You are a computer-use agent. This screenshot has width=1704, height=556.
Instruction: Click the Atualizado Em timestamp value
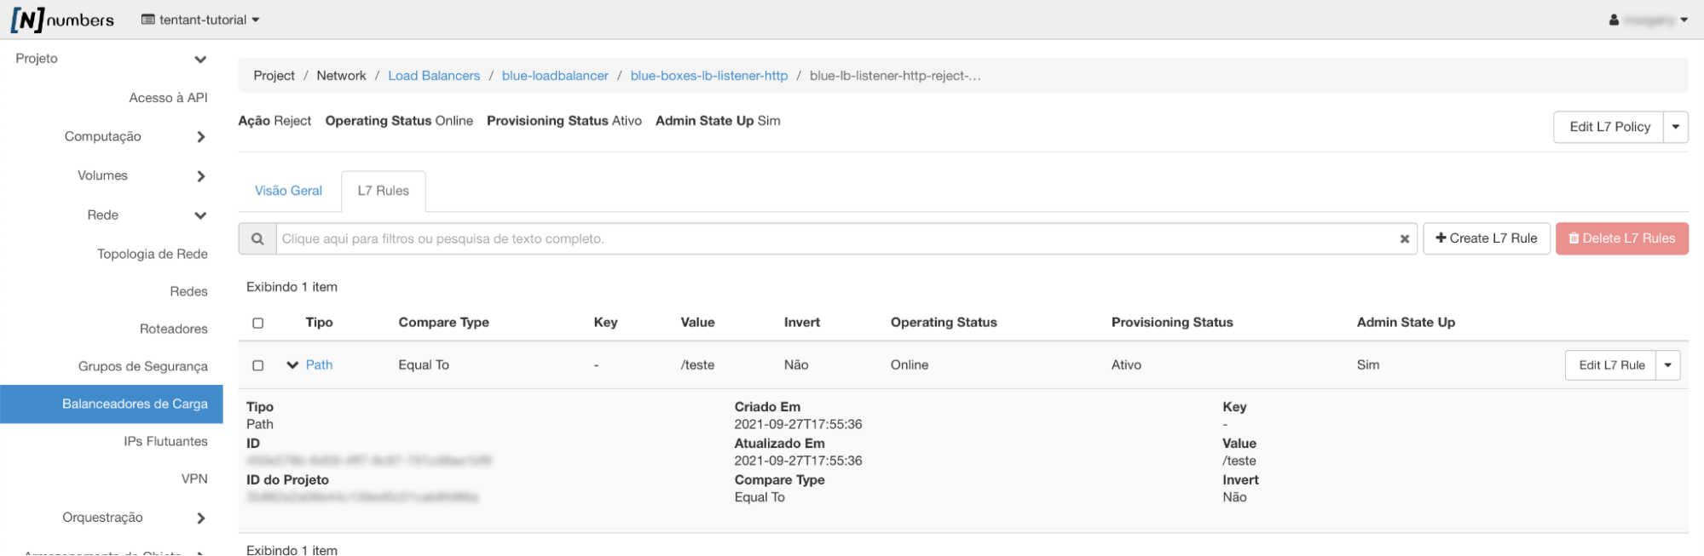(x=799, y=461)
